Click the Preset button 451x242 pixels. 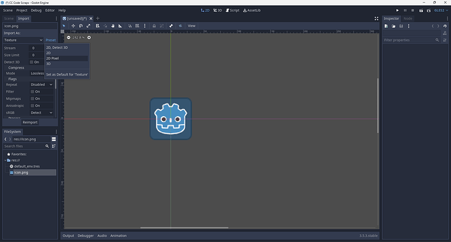[50, 40]
